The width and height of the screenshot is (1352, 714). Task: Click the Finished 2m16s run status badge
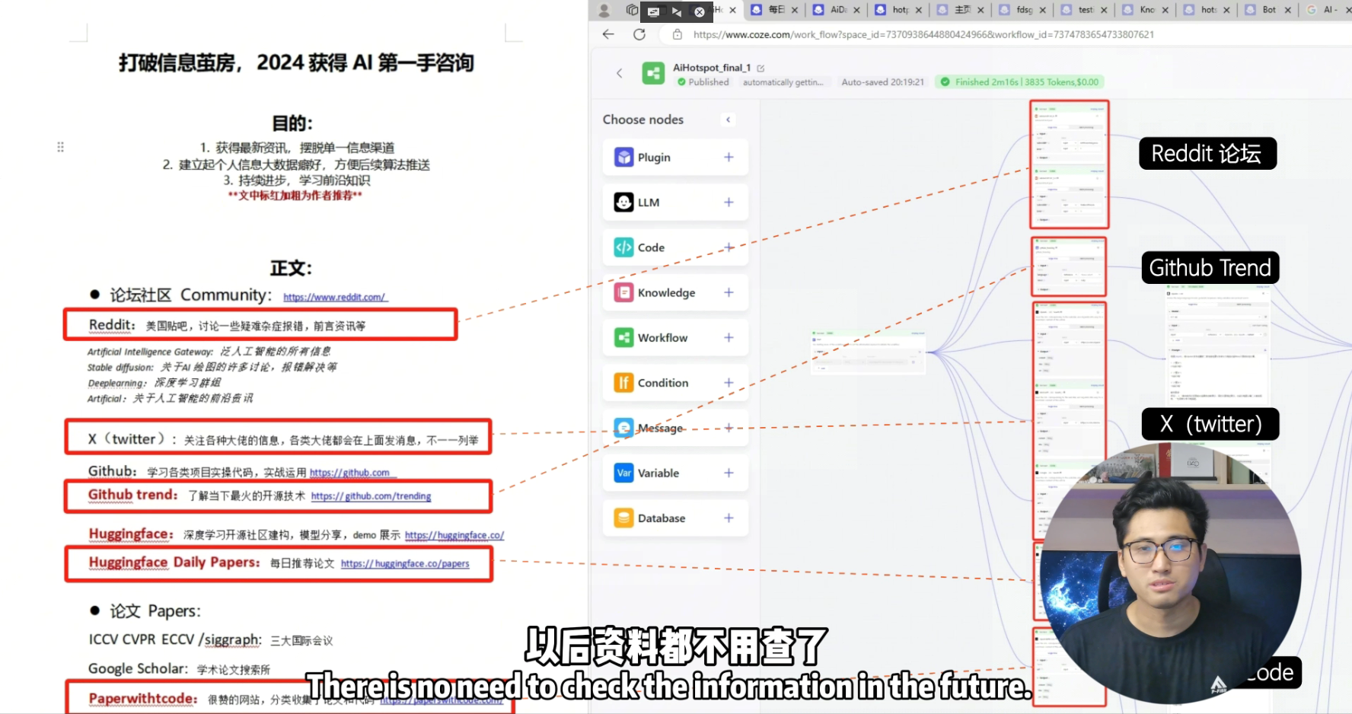pyautogui.click(x=1020, y=82)
